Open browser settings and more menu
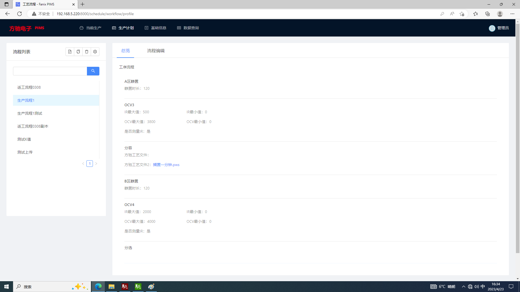This screenshot has width=520, height=292. point(512,14)
